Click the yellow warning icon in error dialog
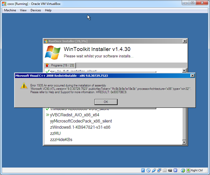This screenshot has width=210, height=175. [24, 86]
